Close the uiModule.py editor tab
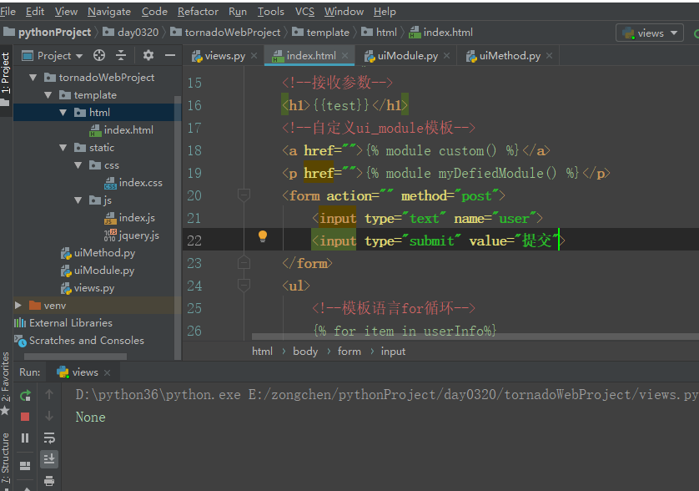The height and width of the screenshot is (491, 699). [x=447, y=56]
